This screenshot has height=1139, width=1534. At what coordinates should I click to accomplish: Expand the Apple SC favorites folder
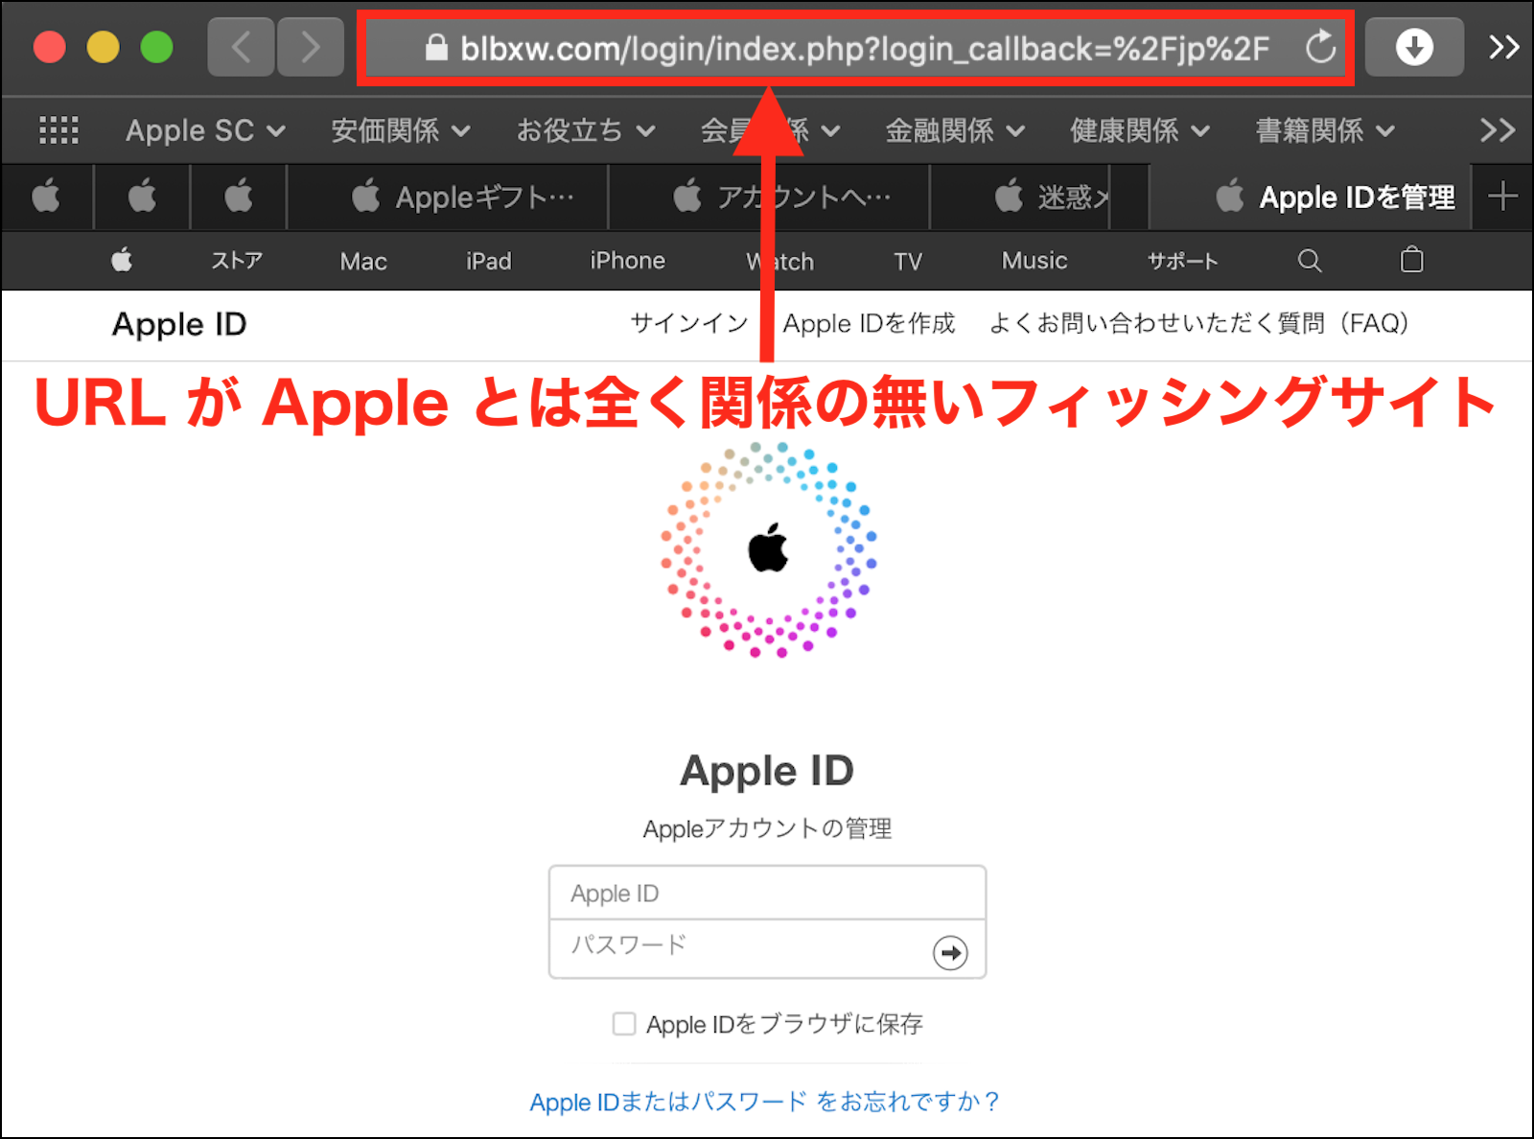[x=205, y=130]
